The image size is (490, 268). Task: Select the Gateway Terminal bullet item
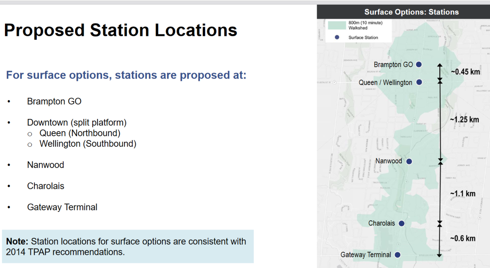(x=62, y=207)
